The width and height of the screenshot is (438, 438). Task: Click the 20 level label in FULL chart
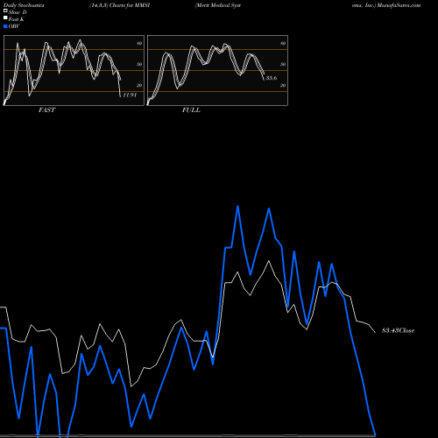[x=283, y=85]
